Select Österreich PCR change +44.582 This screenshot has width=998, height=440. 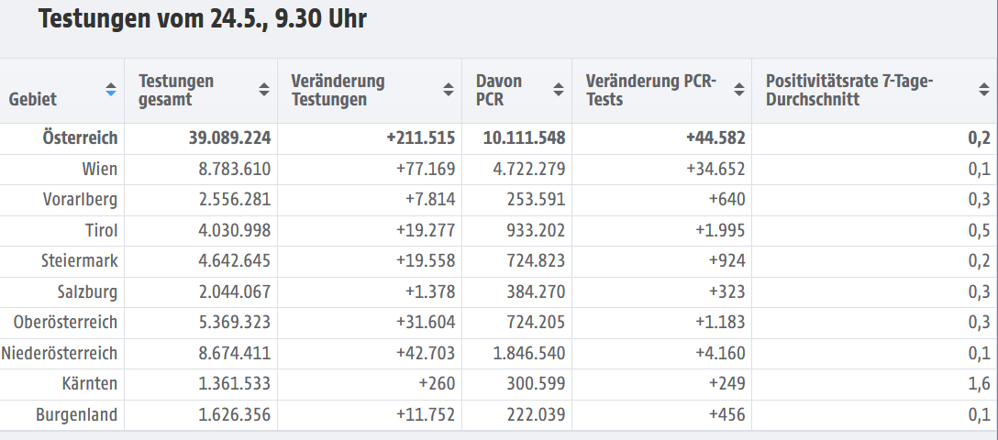715,138
